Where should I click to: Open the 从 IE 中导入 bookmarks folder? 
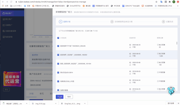(x=16, y=6)
